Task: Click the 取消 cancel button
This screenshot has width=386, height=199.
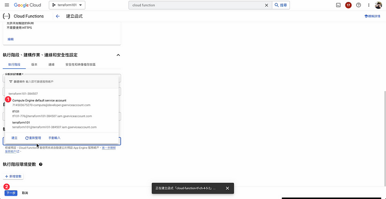Action: click(x=25, y=193)
